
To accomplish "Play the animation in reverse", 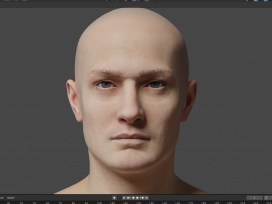I will (x=133, y=198).
